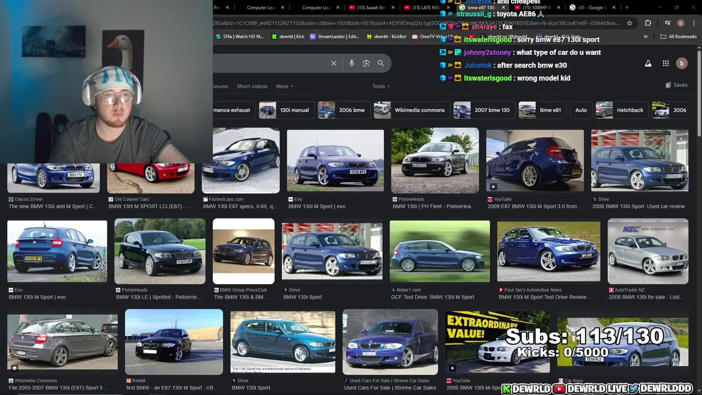Viewport: 702px width, 395px height.
Task: Open Drive '2006 BMW 130i Sport' review thumbnail
Action: click(639, 161)
